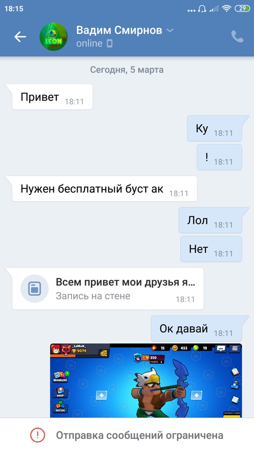This screenshot has width=254, height=452.
Task: Tap the Wi-Fi icon in status bar
Action: (227, 9)
